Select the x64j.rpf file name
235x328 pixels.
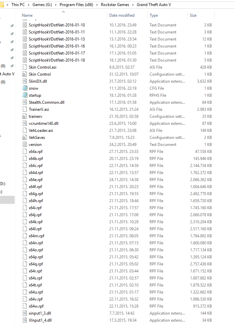pyautogui.click(x=35, y=215)
